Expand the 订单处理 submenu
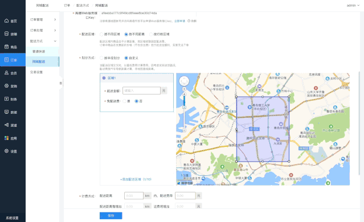Image resolution: width=364 pixels, height=222 pixels. tap(43, 30)
